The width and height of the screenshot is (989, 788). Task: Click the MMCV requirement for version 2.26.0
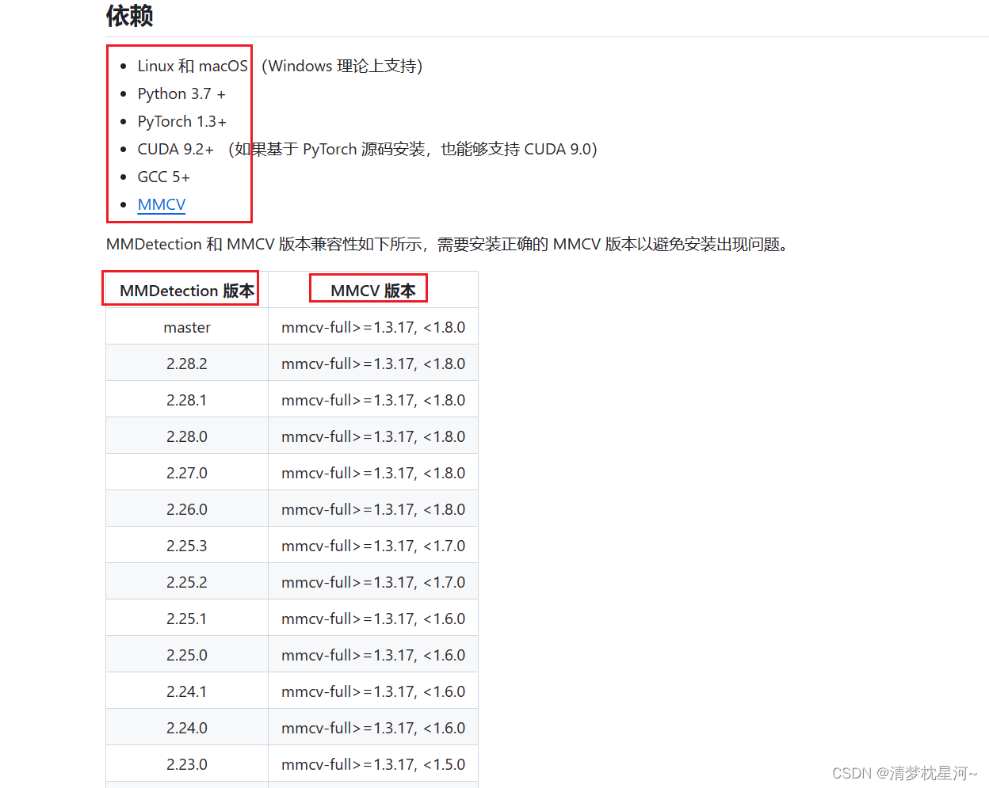coord(373,509)
